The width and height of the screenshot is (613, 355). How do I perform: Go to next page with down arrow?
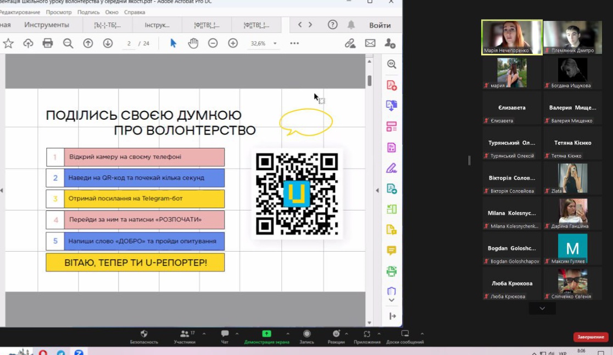coord(108,43)
